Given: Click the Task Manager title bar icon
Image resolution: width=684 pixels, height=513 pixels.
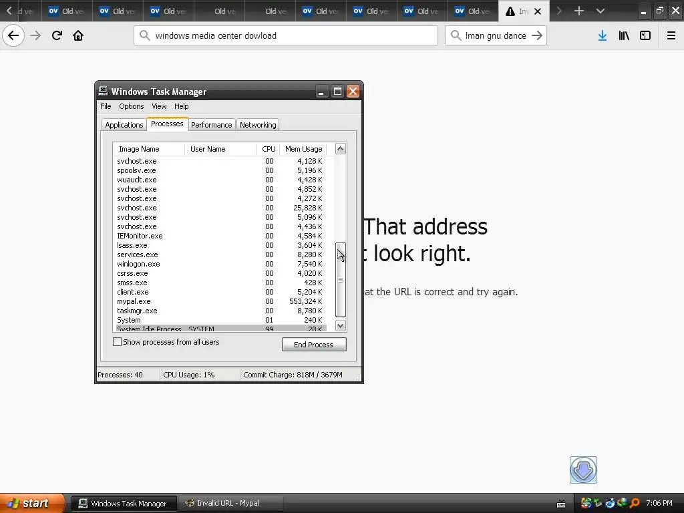Looking at the screenshot, I should [x=103, y=91].
